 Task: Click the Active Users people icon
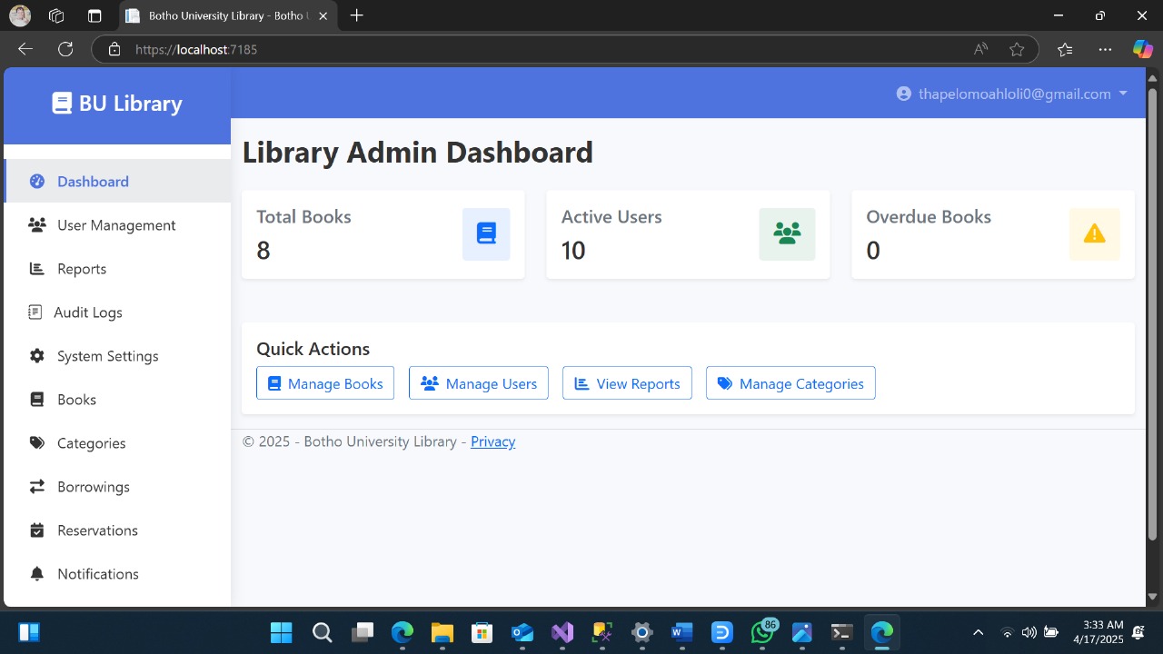pos(787,234)
